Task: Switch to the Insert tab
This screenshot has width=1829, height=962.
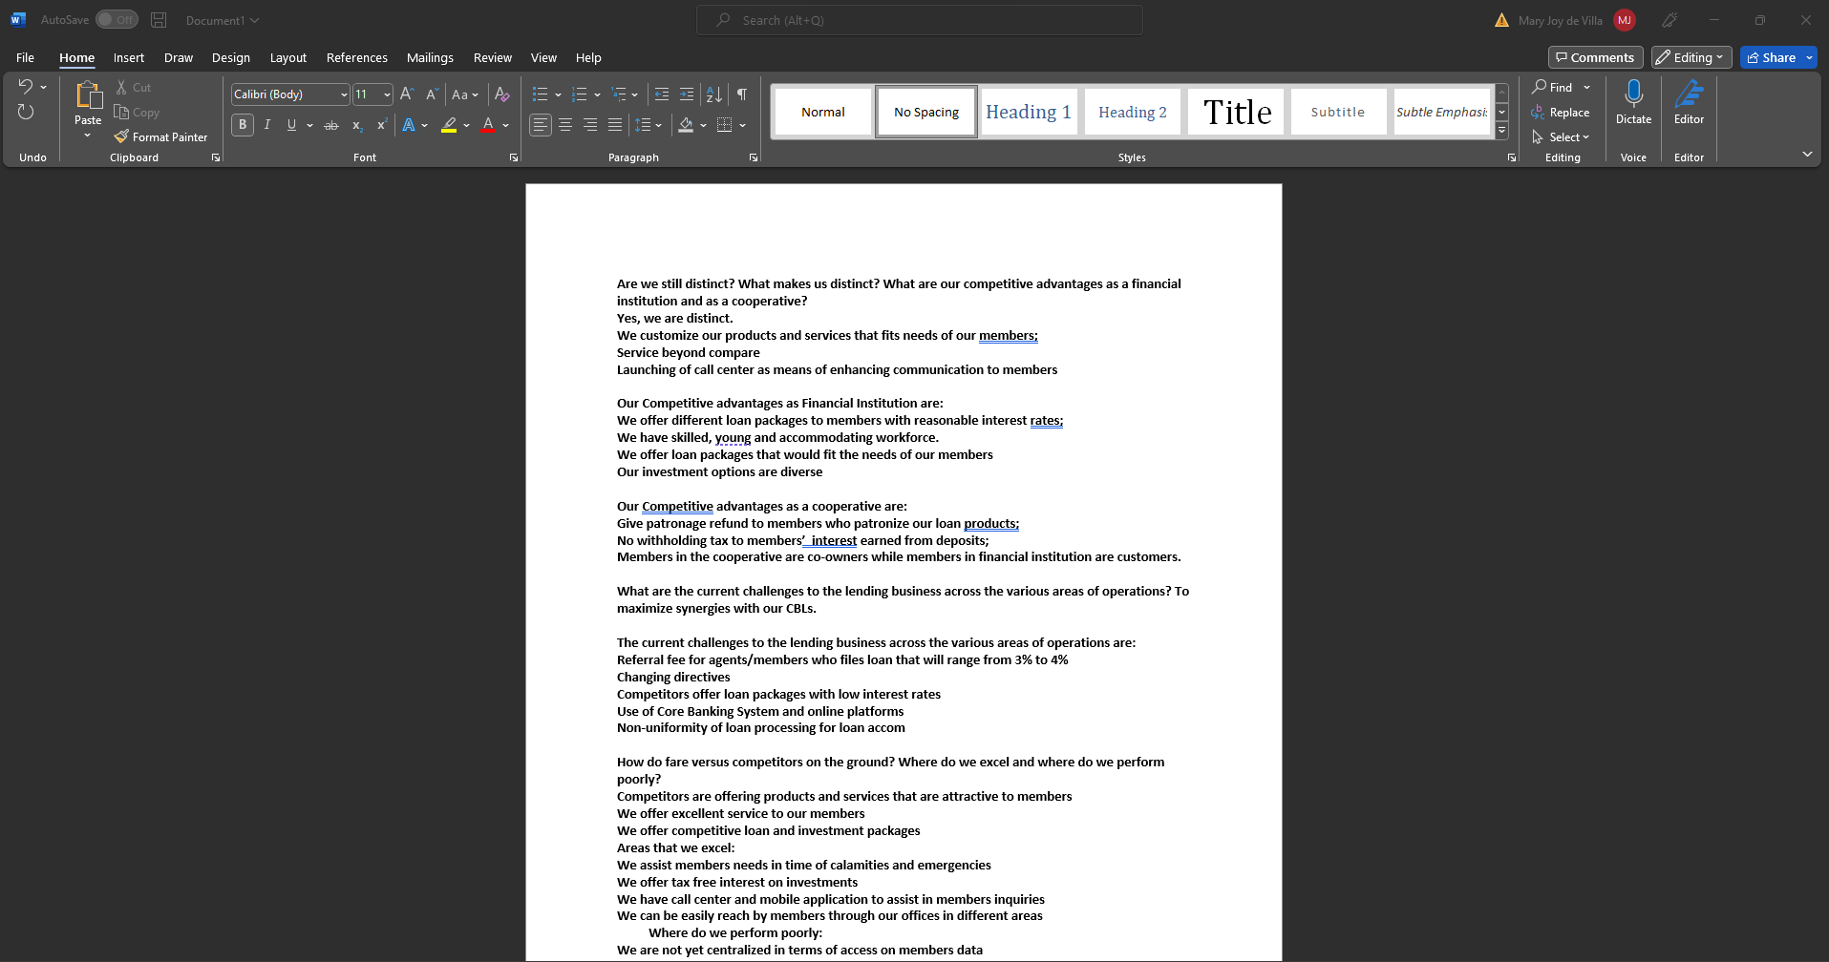Action: [x=129, y=57]
